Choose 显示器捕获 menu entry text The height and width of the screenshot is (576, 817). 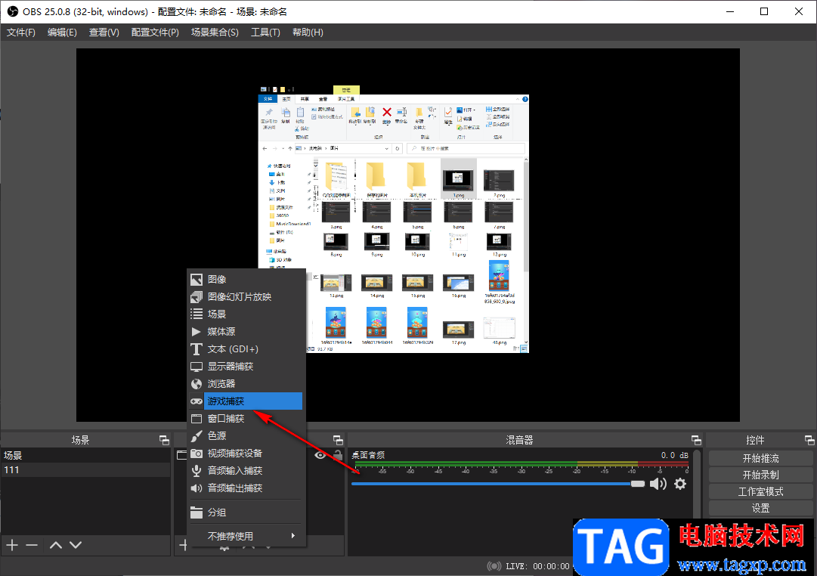click(231, 367)
